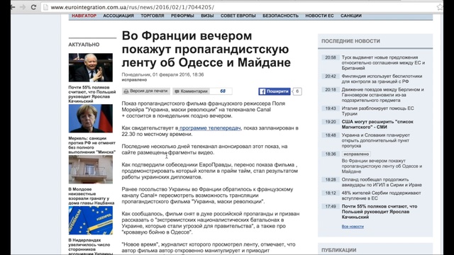Open 17:49 news Почти 55% поляков
Screen dimensions: 454x255
[380, 212]
